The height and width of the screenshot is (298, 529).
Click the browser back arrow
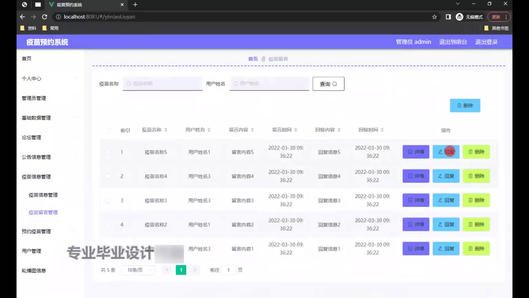[x=22, y=17]
